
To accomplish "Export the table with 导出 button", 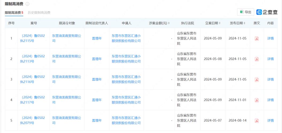I will coord(246,12).
